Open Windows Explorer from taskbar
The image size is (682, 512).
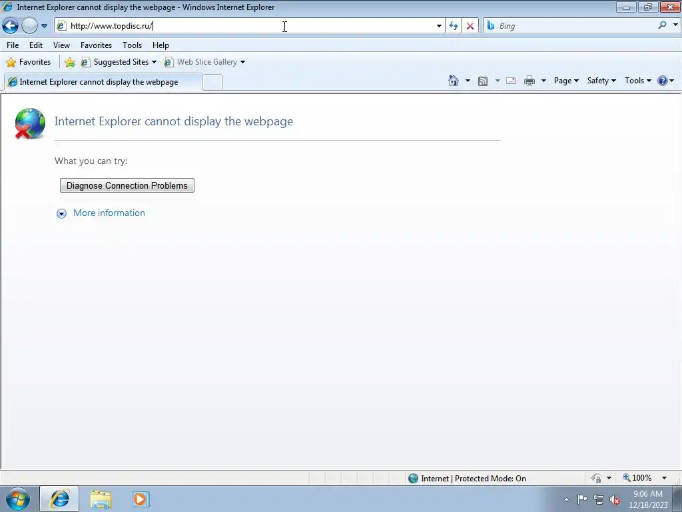click(x=101, y=499)
